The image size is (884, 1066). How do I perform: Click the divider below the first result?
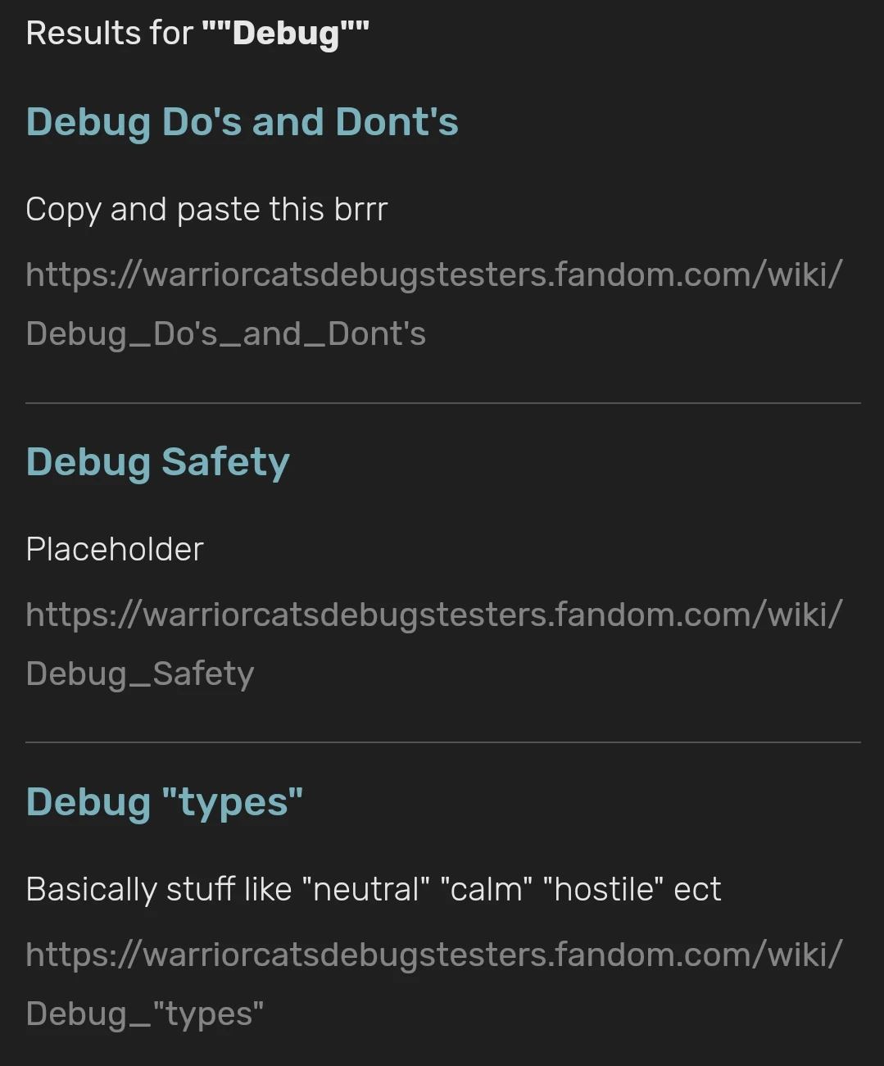pos(442,401)
